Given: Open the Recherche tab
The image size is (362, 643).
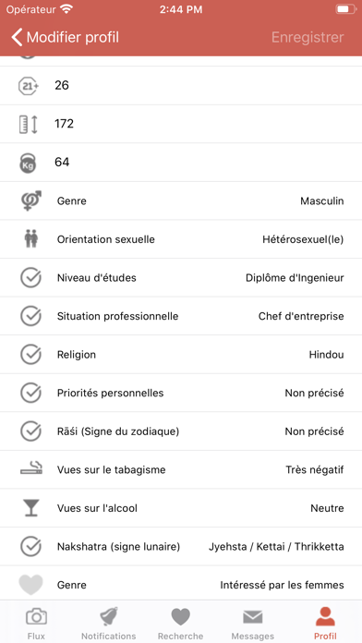Looking at the screenshot, I should (180, 624).
